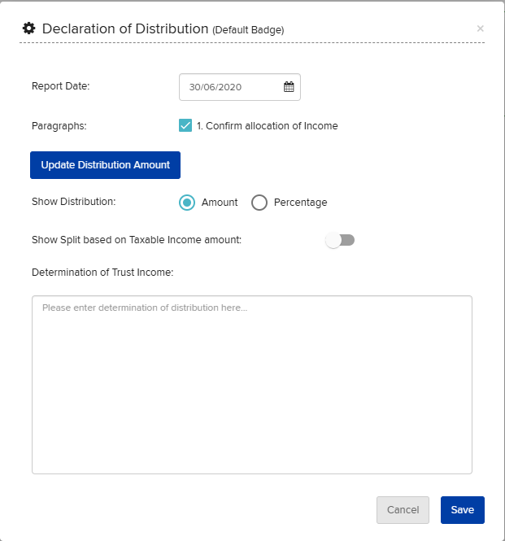Focus the Report Date field showing 30/06/2020

click(x=240, y=87)
